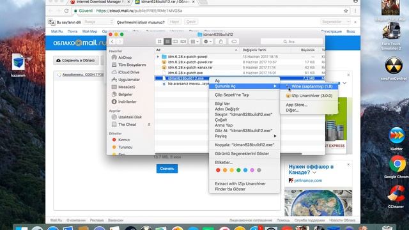Apply green tag color dot
Screen dimensions: 409x230
238,170
